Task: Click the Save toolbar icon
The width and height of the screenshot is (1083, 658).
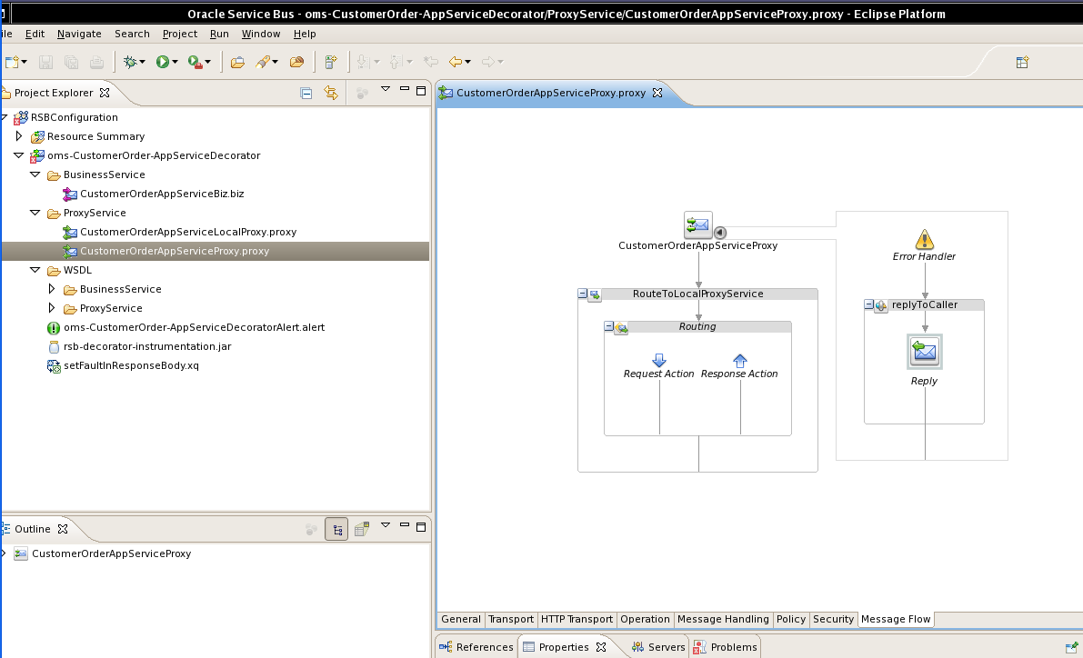Action: (x=45, y=62)
